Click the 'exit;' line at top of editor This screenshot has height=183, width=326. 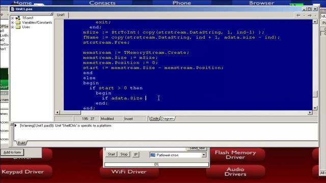point(103,22)
